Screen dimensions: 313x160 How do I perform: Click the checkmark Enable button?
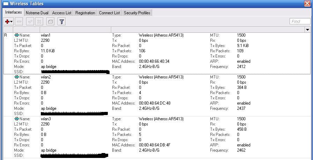pyautogui.click(x=30, y=22)
